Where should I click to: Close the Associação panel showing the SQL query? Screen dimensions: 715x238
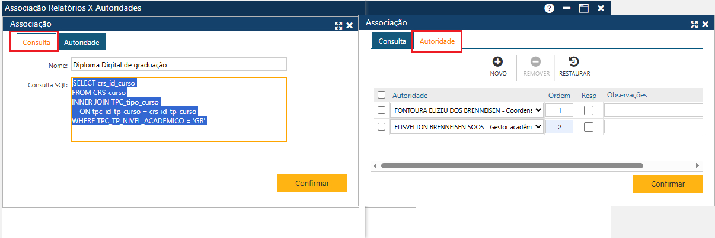point(349,25)
